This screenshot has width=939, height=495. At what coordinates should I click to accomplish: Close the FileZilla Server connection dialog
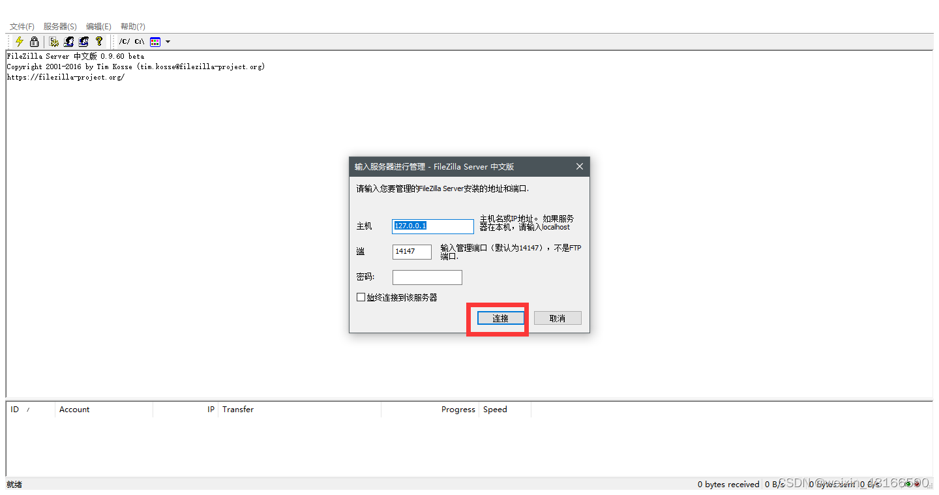click(x=580, y=166)
